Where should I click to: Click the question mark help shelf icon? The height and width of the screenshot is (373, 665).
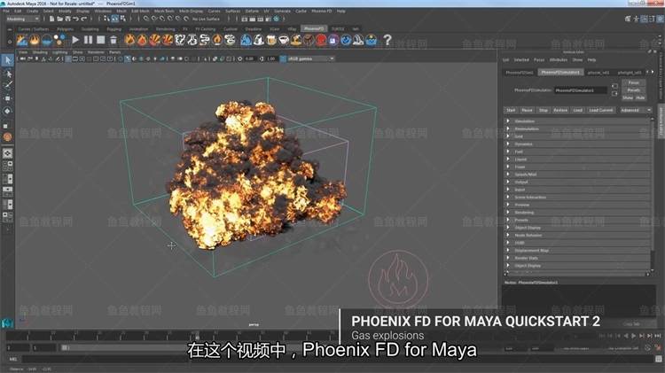coord(387,40)
